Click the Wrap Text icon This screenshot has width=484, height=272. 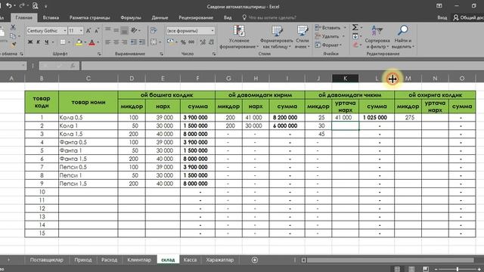click(154, 30)
